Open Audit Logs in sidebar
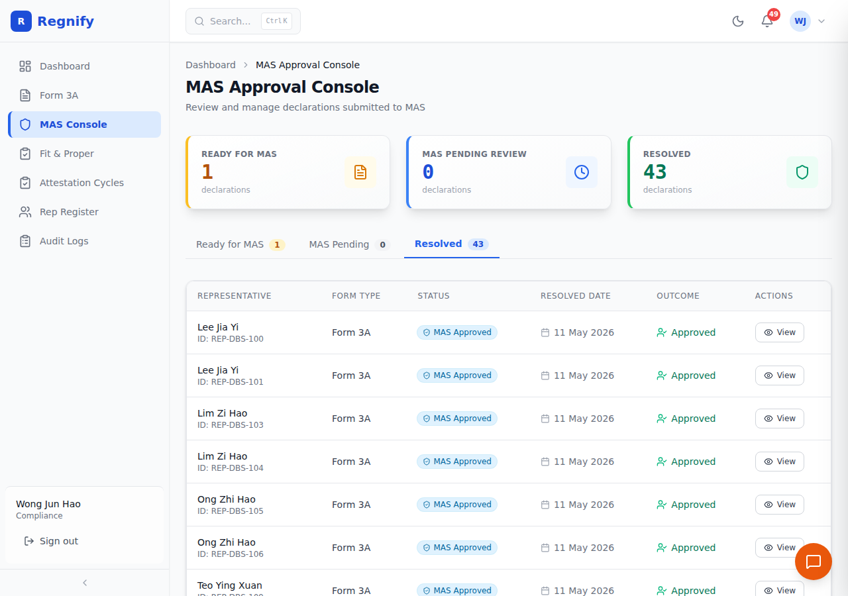Viewport: 848px width, 596px height. (x=84, y=241)
